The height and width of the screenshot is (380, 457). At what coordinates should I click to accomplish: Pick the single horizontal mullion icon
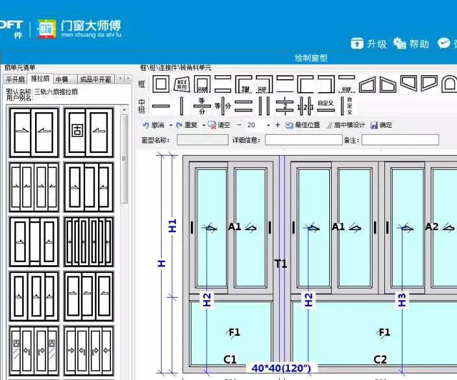coord(161,106)
